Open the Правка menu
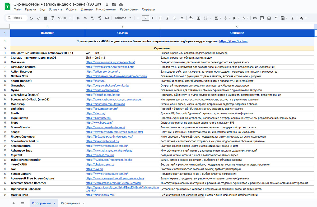The height and width of the screenshot is (207, 317). tap(30, 9)
